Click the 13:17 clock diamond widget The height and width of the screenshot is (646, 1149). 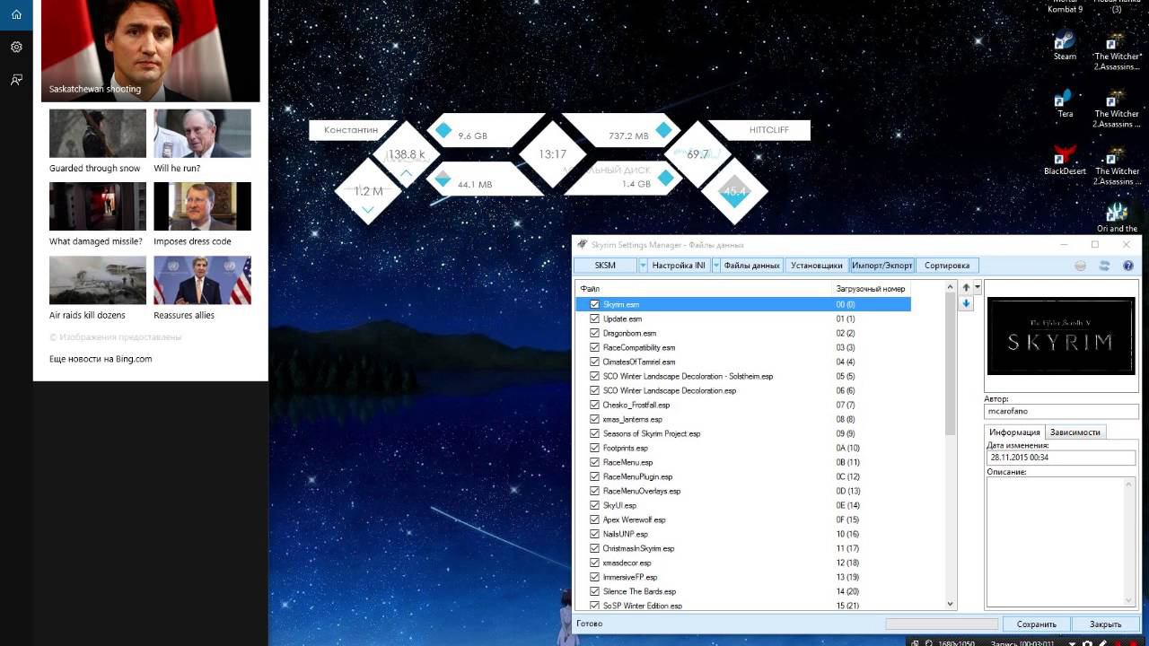click(x=553, y=154)
